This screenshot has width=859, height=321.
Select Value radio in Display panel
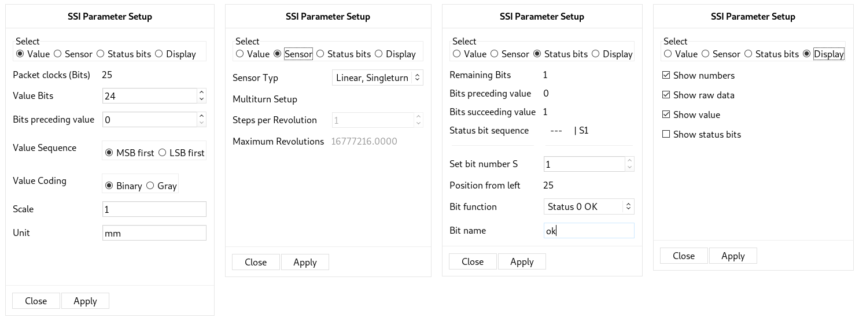[x=680, y=54]
